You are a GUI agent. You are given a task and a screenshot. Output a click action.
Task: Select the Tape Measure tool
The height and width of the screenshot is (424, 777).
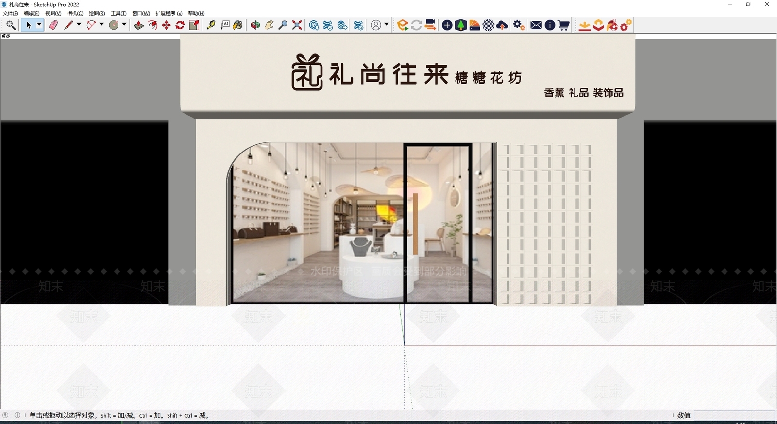pyautogui.click(x=211, y=25)
